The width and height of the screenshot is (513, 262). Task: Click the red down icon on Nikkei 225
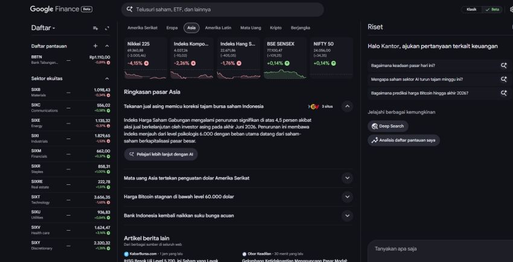point(146,63)
